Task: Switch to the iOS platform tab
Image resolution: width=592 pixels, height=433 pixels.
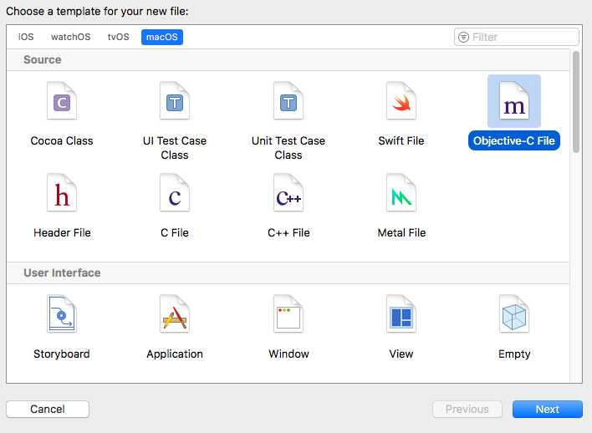Action: click(x=26, y=37)
